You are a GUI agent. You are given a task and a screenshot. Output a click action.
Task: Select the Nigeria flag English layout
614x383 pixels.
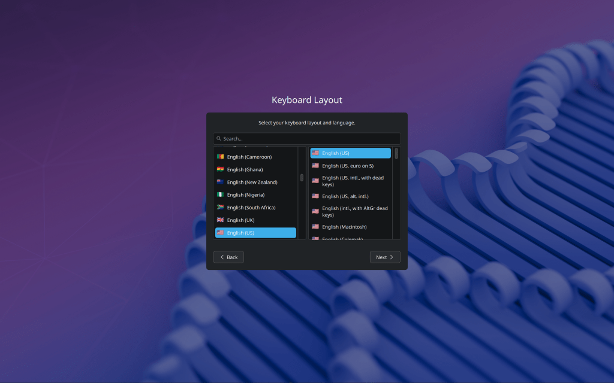pyautogui.click(x=245, y=194)
